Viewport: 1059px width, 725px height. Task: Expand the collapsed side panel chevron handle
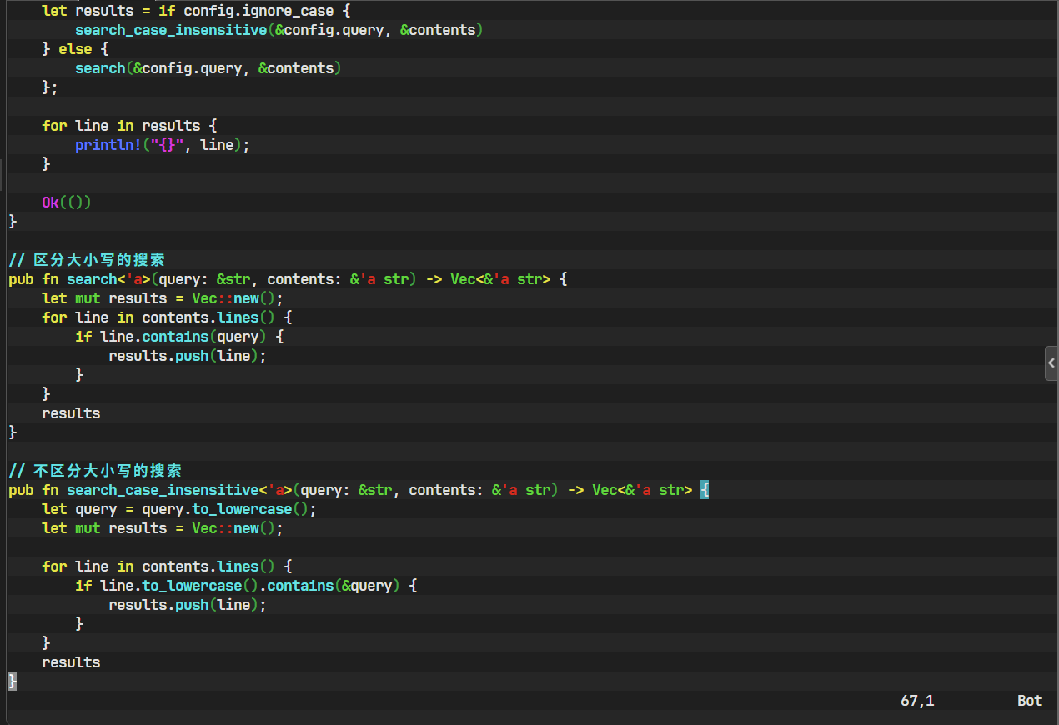point(1051,363)
